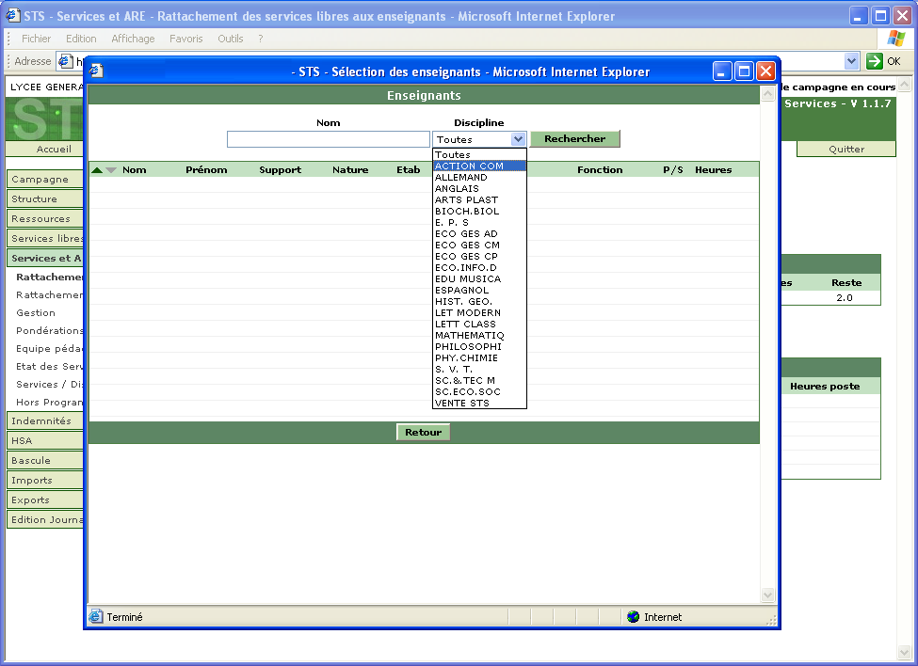Select ECO GES AD option
This screenshot has height=666, width=918.
click(479, 234)
